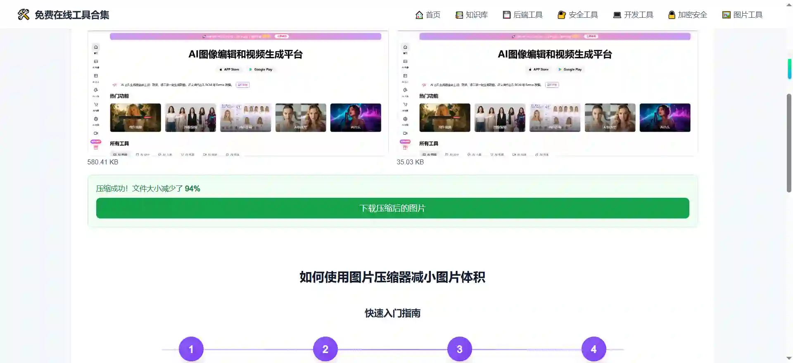Click the lock icon beside 安全工具
The image size is (793, 363).
(x=562, y=15)
